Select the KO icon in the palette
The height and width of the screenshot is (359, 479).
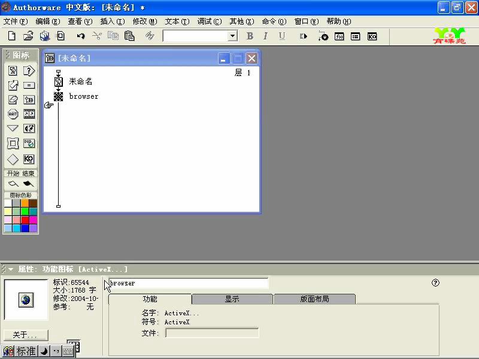pos(29,159)
